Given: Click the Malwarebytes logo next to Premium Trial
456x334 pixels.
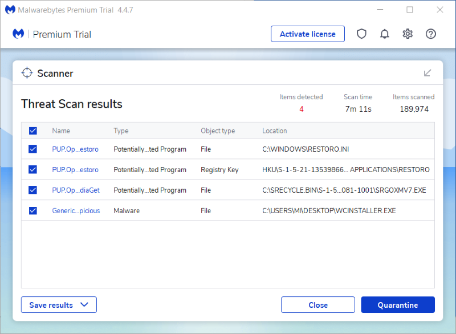Looking at the screenshot, I should 19,34.
